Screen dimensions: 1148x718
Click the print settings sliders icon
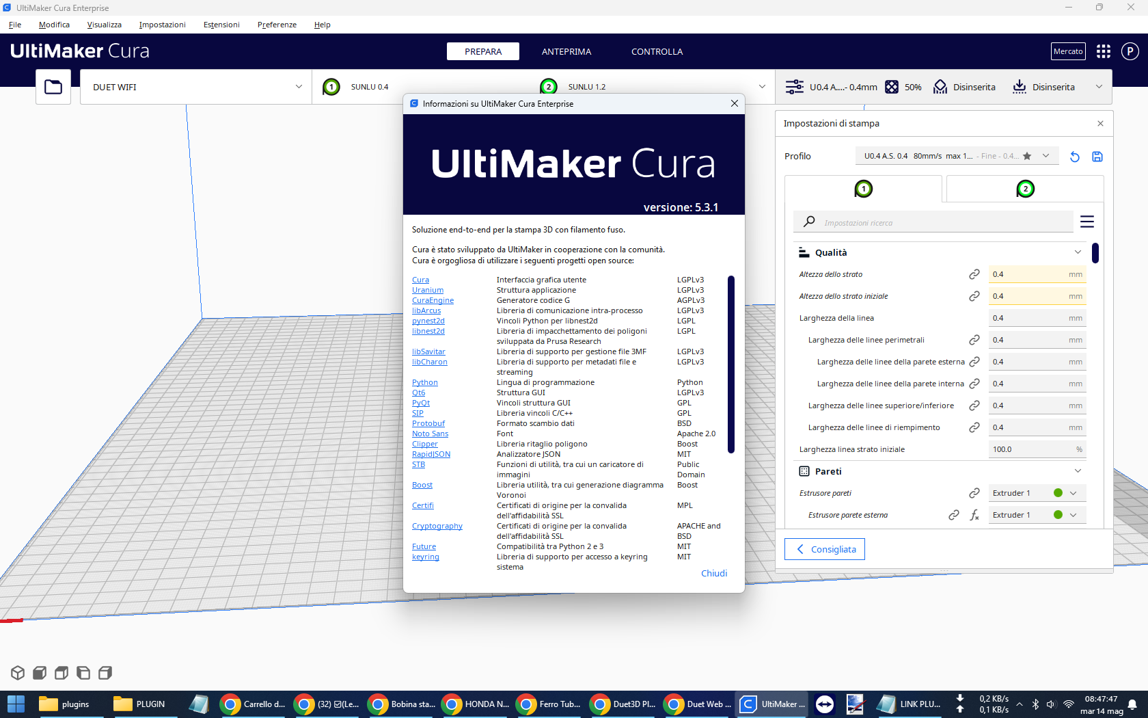coord(794,87)
